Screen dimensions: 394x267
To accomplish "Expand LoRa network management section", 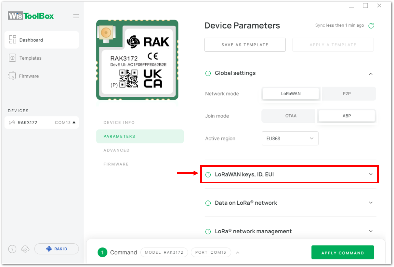I will coord(371,231).
